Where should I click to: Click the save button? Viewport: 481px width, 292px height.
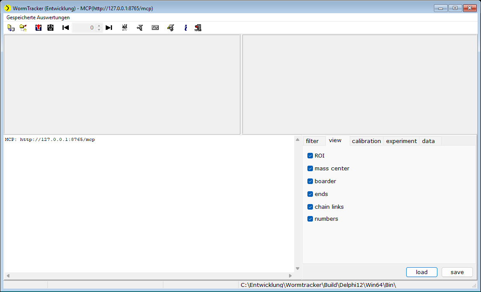click(457, 272)
